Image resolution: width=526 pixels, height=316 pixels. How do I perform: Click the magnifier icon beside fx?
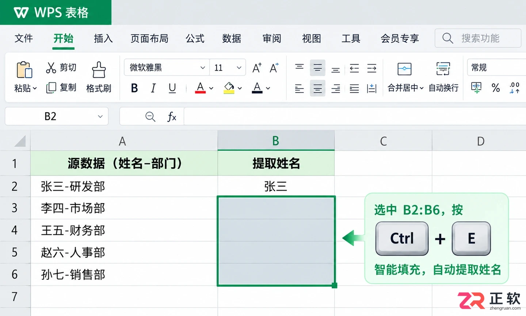[x=150, y=117]
